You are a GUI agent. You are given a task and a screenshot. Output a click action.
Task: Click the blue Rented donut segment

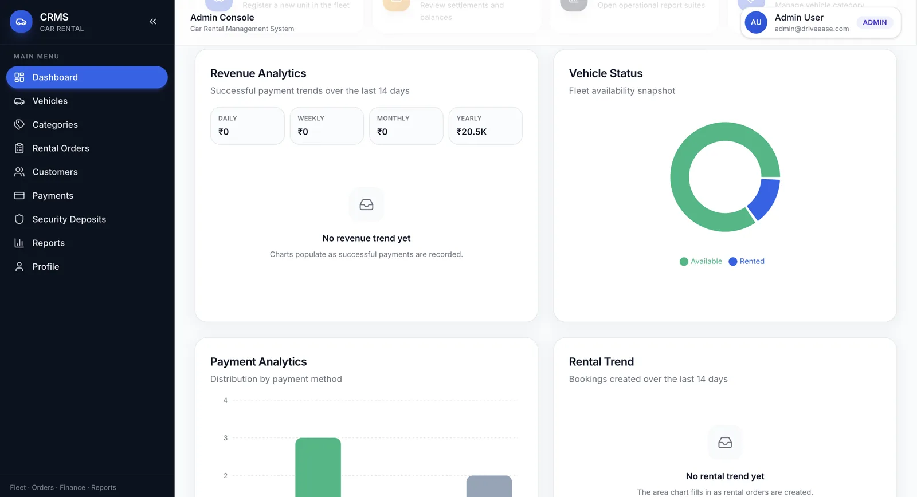pyautogui.click(x=765, y=199)
